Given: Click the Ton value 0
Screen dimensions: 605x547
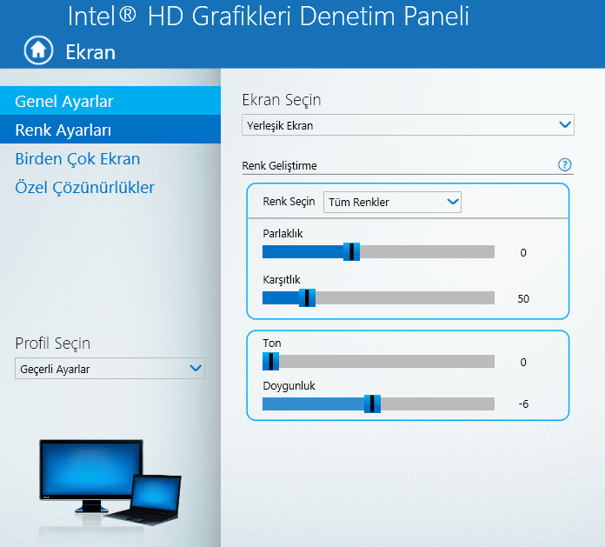Looking at the screenshot, I should tap(523, 362).
